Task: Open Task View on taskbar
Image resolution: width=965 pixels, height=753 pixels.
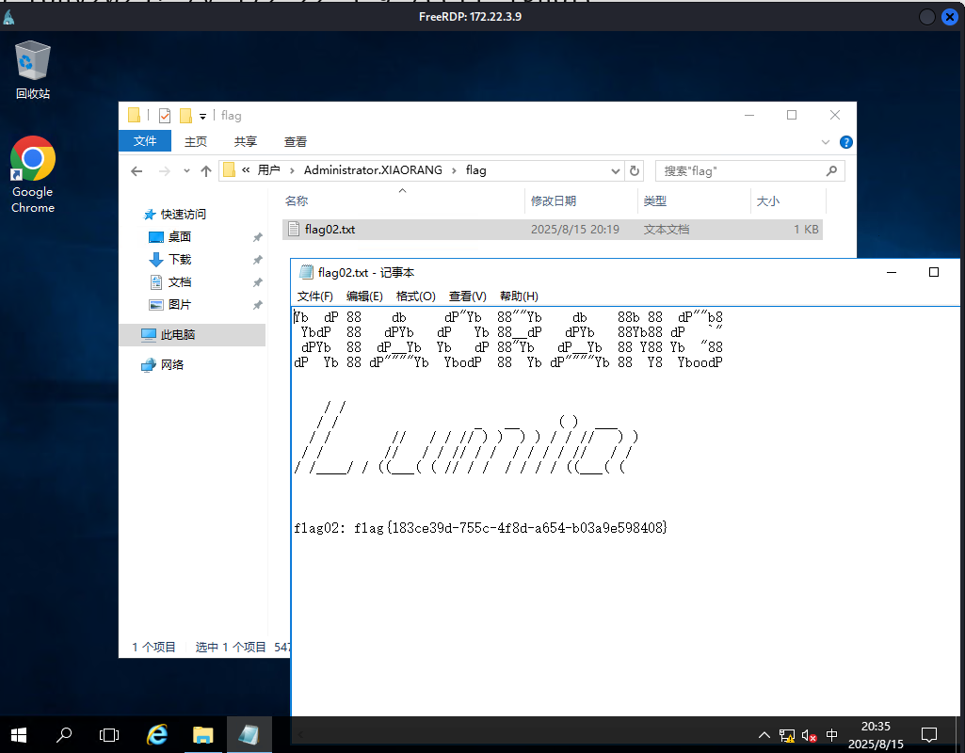Action: (109, 734)
